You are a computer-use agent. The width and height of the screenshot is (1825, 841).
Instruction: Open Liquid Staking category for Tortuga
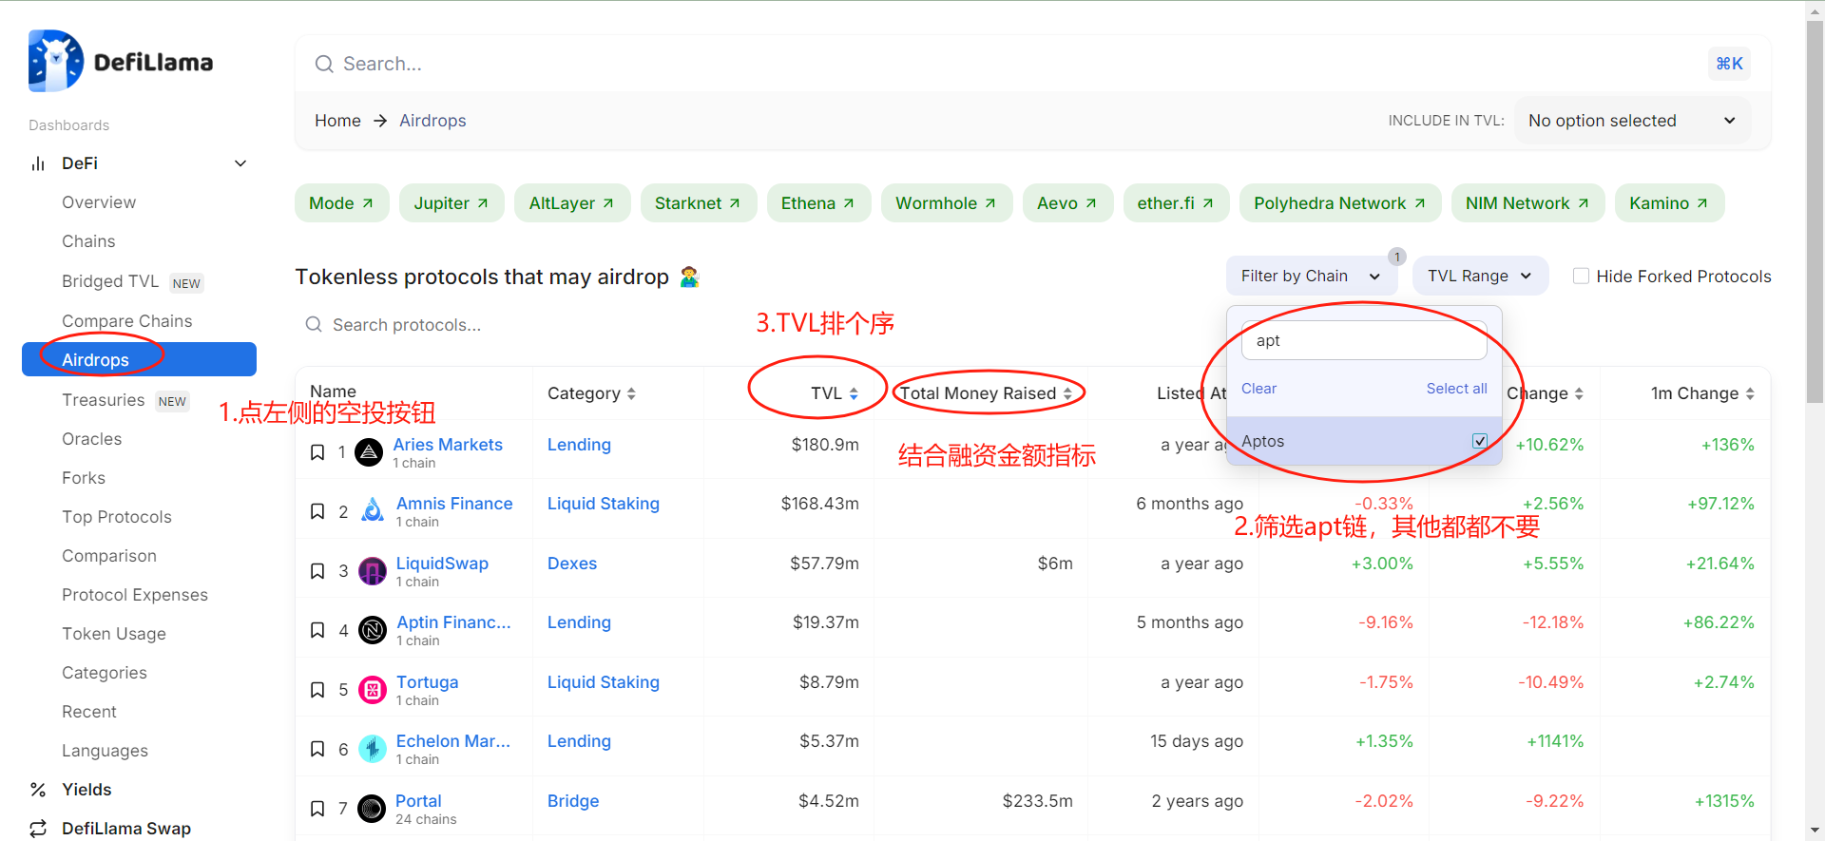(x=604, y=682)
